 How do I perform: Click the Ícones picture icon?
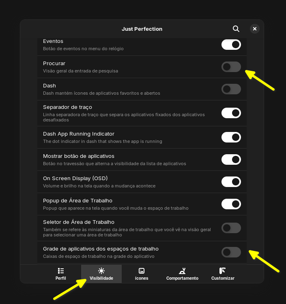tap(142, 271)
